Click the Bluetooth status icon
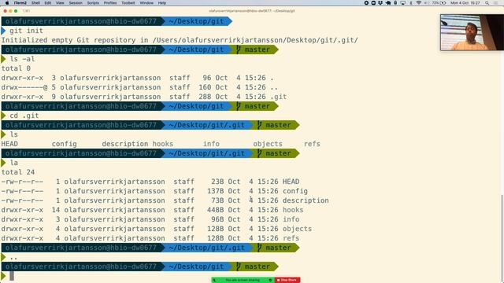504x283 pixels. (410, 3)
